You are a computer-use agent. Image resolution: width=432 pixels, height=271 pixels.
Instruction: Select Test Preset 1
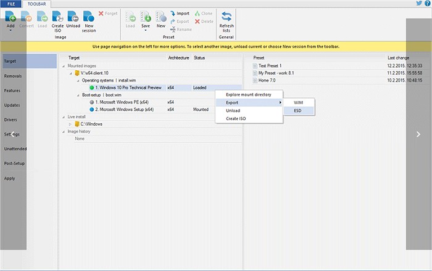coord(270,66)
